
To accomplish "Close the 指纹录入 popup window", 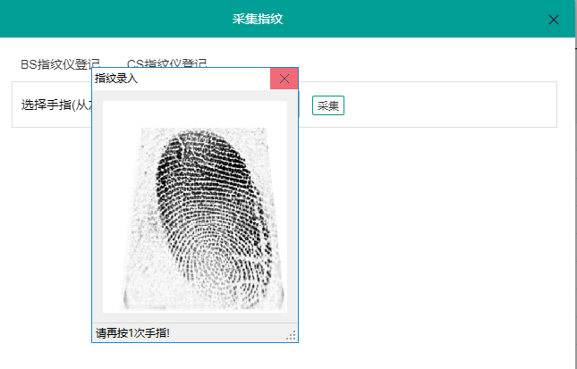I will 284,79.
